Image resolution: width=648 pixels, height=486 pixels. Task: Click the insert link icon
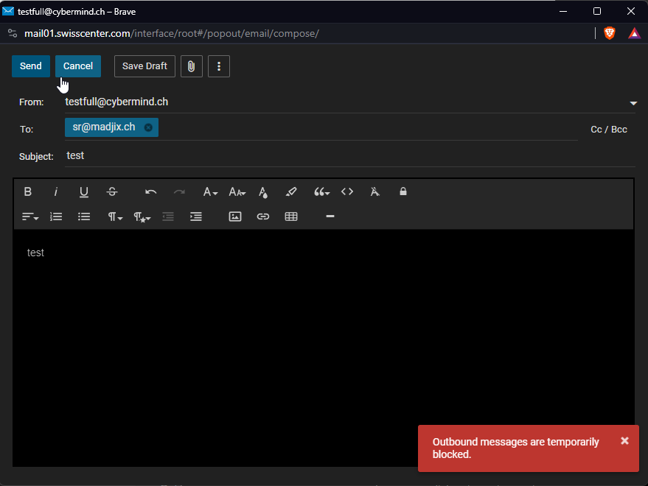pos(263,216)
